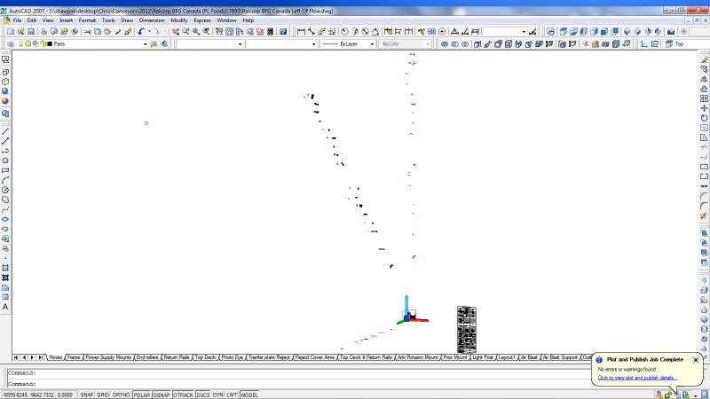Click the QuickCalc calculator icon

coord(271,31)
